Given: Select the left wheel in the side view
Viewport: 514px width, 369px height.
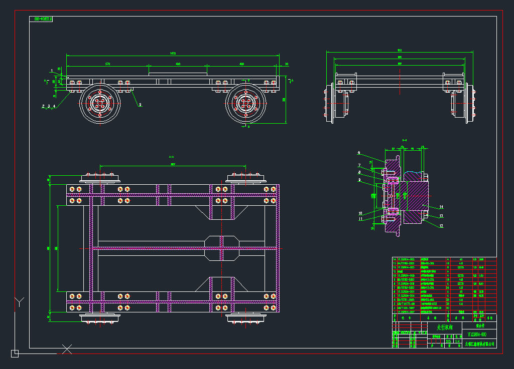Looking at the screenshot, I should tap(101, 105).
